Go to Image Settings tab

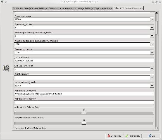click(x=86, y=8)
